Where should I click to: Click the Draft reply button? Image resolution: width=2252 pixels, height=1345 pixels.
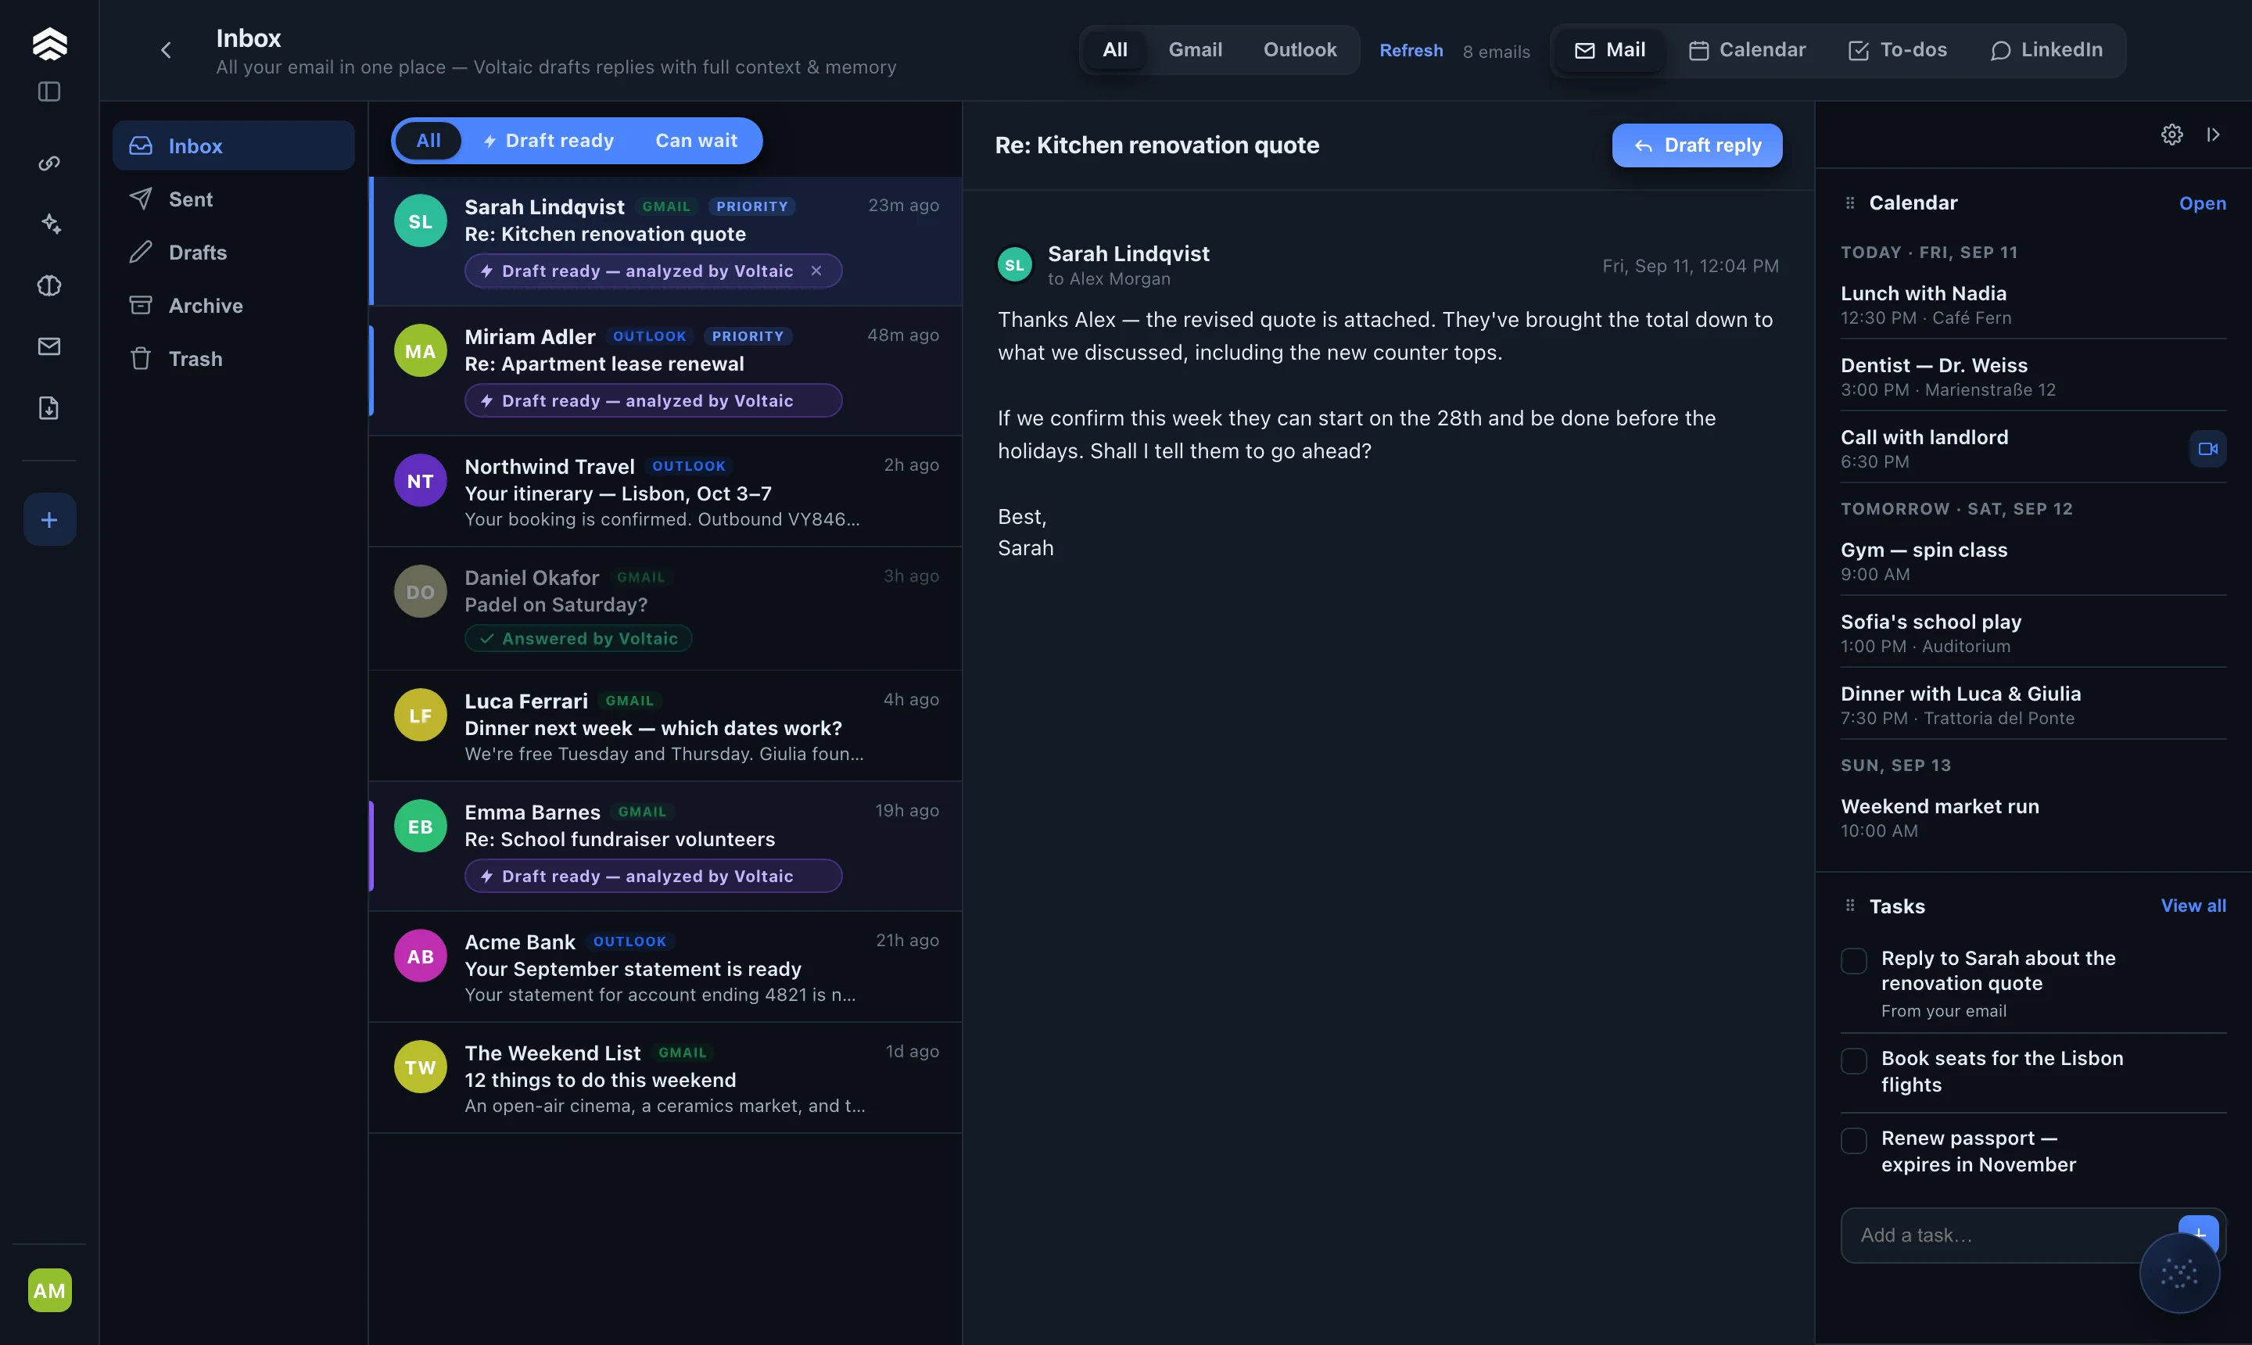coord(1697,145)
